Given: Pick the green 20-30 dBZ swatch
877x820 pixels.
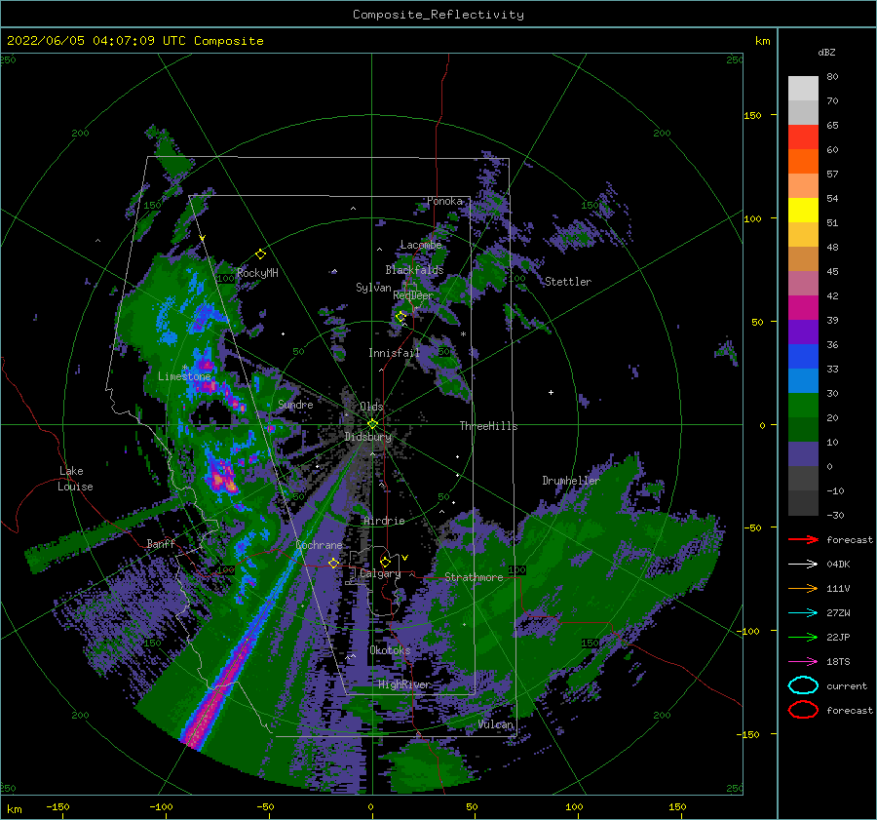Looking at the screenshot, I should [x=803, y=406].
